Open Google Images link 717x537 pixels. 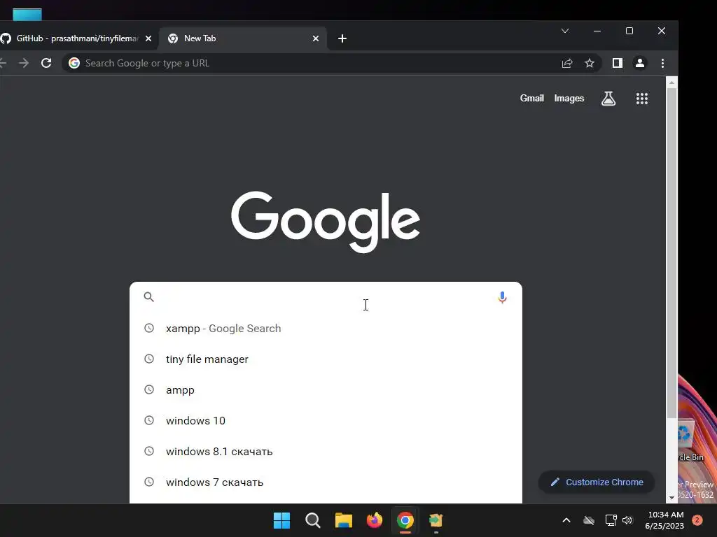click(569, 98)
